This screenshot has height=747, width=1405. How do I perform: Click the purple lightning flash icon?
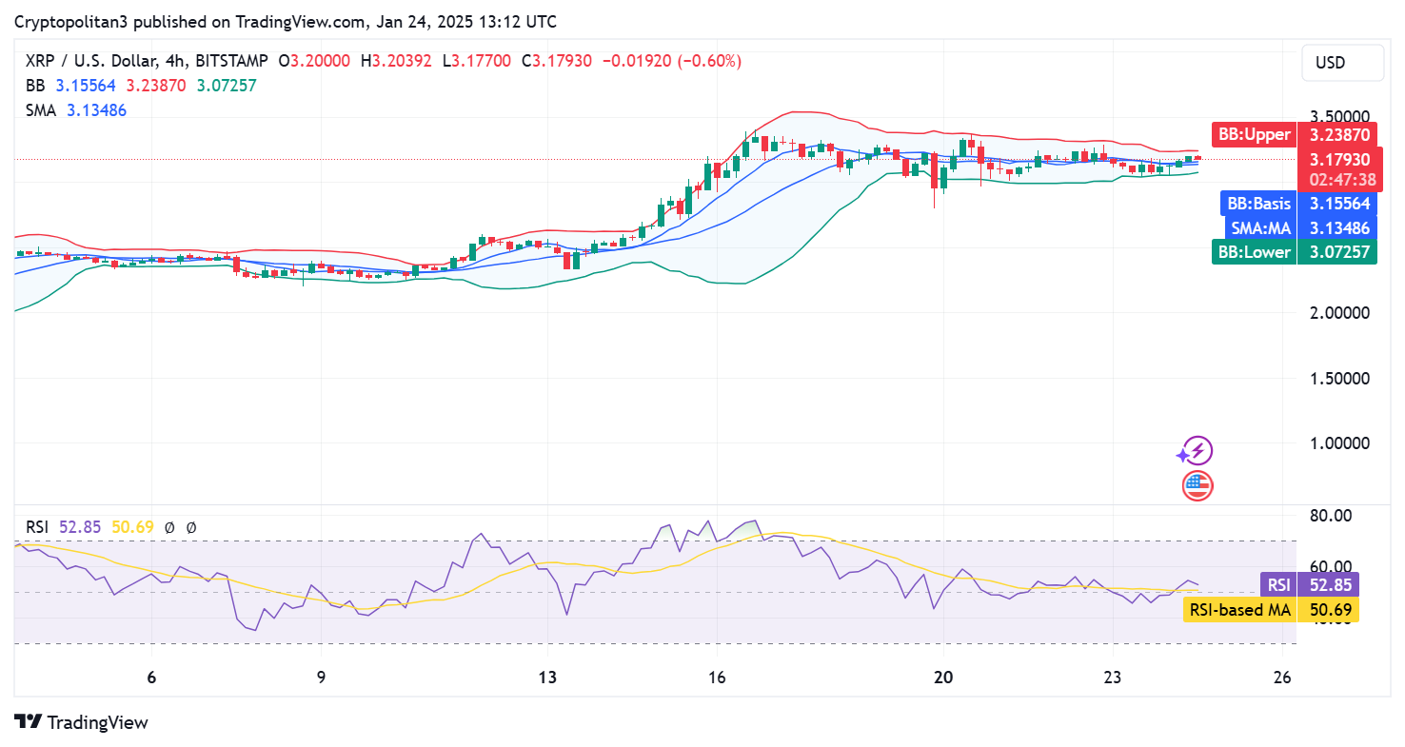[1197, 451]
